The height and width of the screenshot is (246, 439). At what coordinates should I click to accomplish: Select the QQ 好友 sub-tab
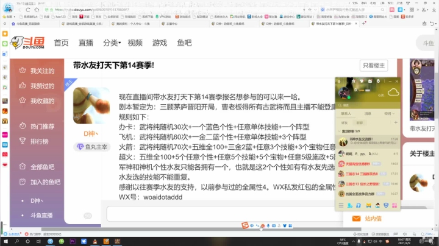coord(344,123)
